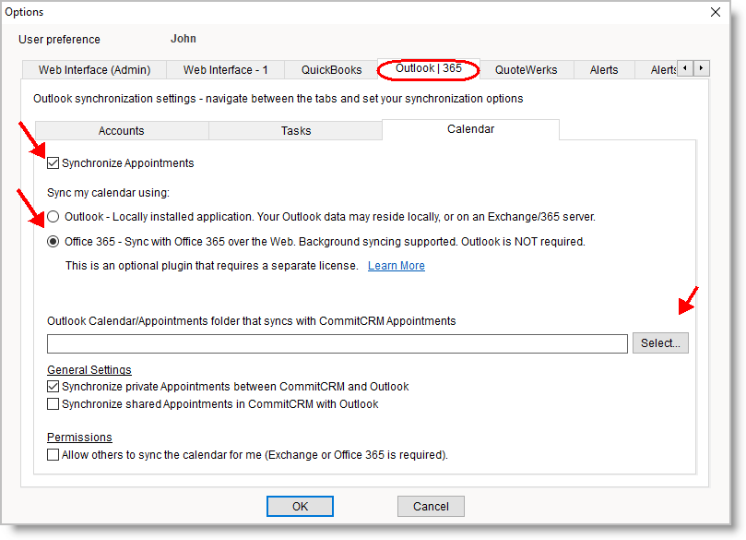Close the Options dialog window
This screenshot has width=746, height=540.
click(x=715, y=12)
